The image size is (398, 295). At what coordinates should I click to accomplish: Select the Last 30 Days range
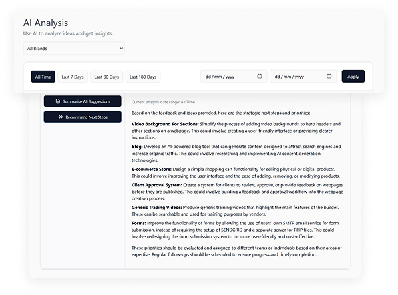click(x=107, y=77)
